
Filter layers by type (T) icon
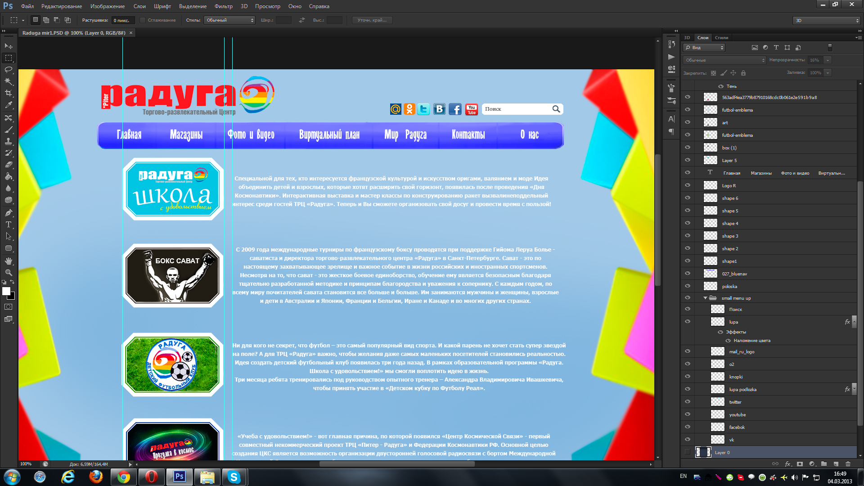pos(776,48)
